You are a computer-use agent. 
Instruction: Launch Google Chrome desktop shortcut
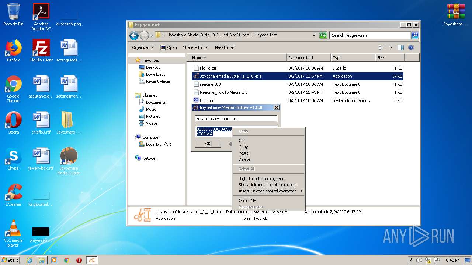click(x=13, y=89)
